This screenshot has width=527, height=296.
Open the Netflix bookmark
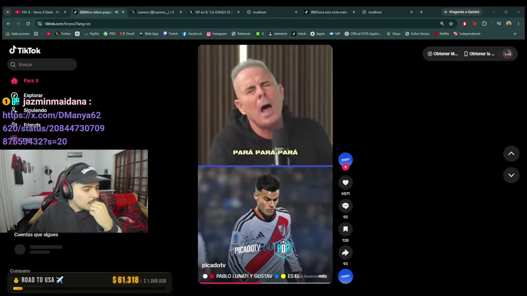coord(441,34)
